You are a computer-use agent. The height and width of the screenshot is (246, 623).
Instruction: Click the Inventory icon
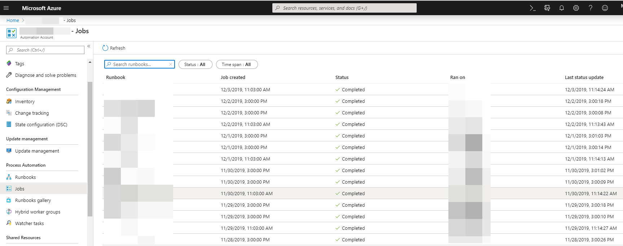pos(9,101)
